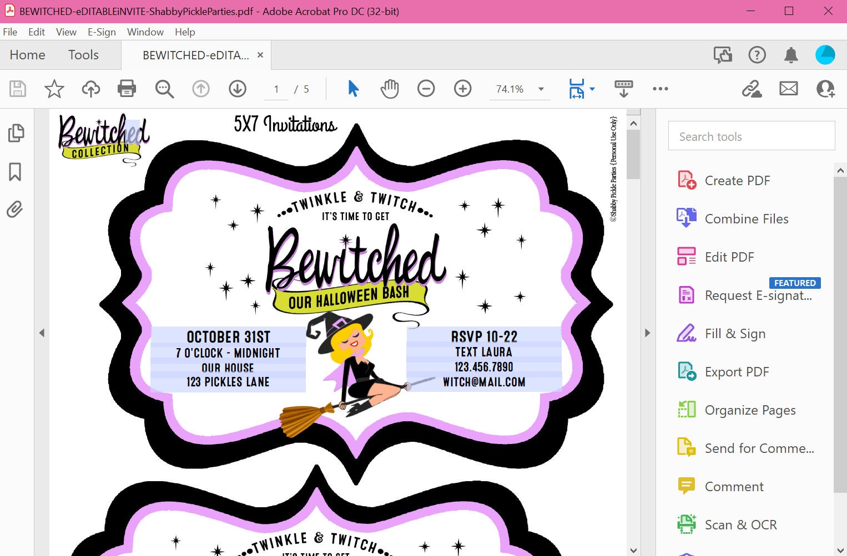Click TEXT LAURA editable field
This screenshot has height=556, width=847.
pyautogui.click(x=484, y=352)
